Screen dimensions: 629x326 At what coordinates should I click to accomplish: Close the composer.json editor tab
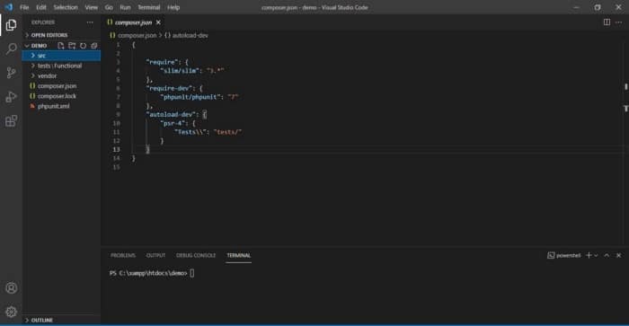(158, 22)
